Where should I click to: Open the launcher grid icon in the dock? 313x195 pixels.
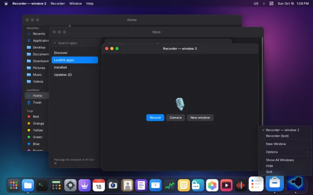point(13,185)
